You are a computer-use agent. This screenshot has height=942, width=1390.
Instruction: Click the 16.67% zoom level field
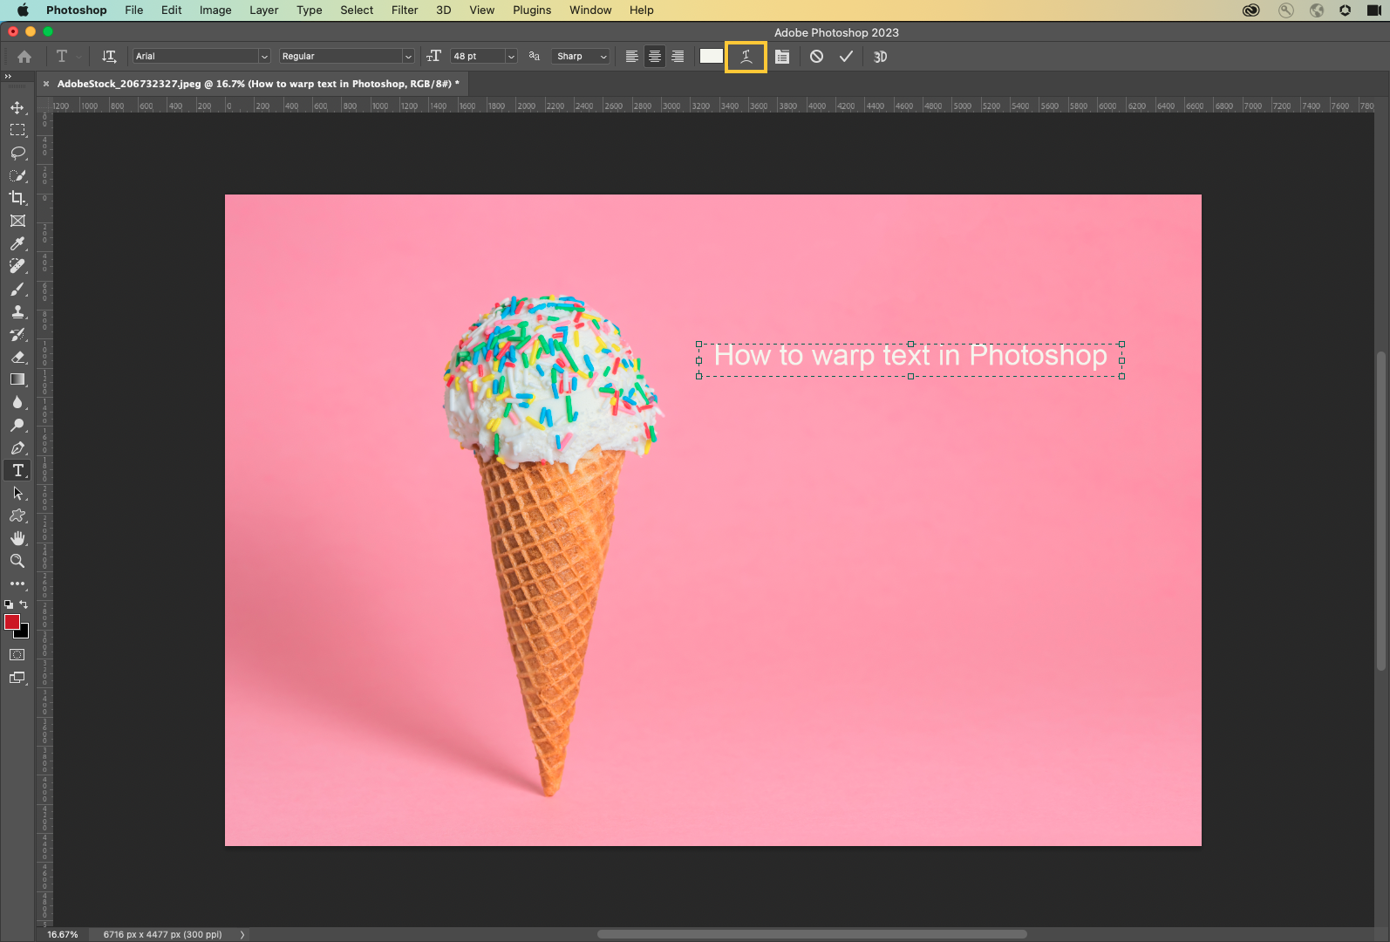63,934
